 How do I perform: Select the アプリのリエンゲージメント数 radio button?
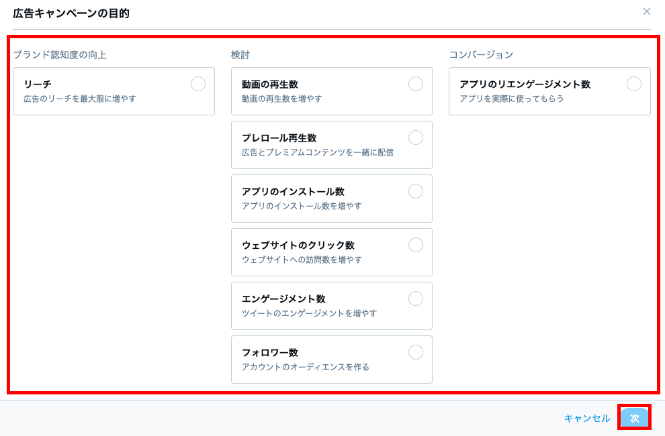tap(633, 84)
